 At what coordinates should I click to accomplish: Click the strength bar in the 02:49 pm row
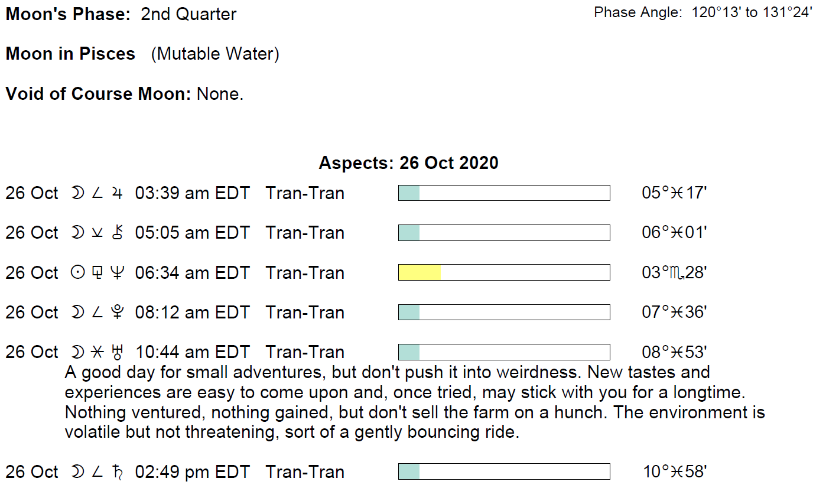(x=504, y=471)
